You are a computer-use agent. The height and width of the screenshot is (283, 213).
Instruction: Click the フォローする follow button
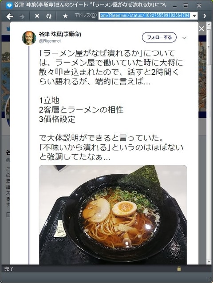point(159,37)
